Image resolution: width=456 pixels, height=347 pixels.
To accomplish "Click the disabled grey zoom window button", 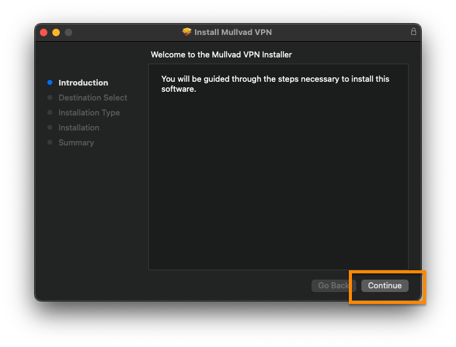I will [69, 32].
